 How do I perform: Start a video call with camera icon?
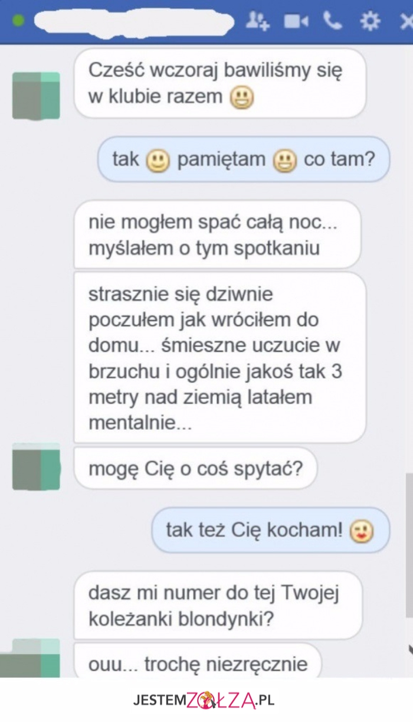(x=296, y=22)
